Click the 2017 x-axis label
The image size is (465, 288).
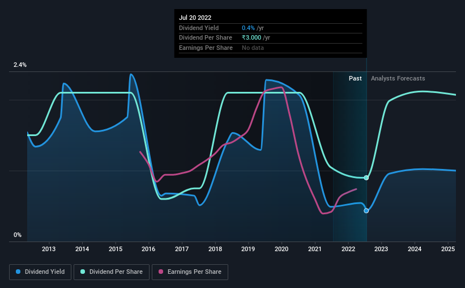[182, 249]
